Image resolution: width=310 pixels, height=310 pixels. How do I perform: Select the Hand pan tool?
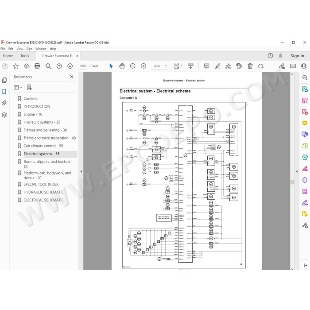pyautogui.click(x=122, y=66)
